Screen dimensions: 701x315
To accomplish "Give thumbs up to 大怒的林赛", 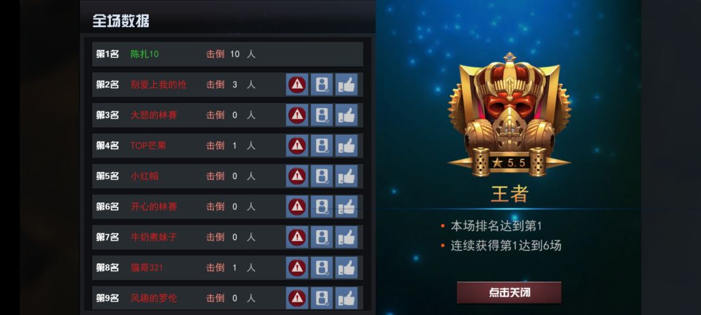I will (347, 115).
